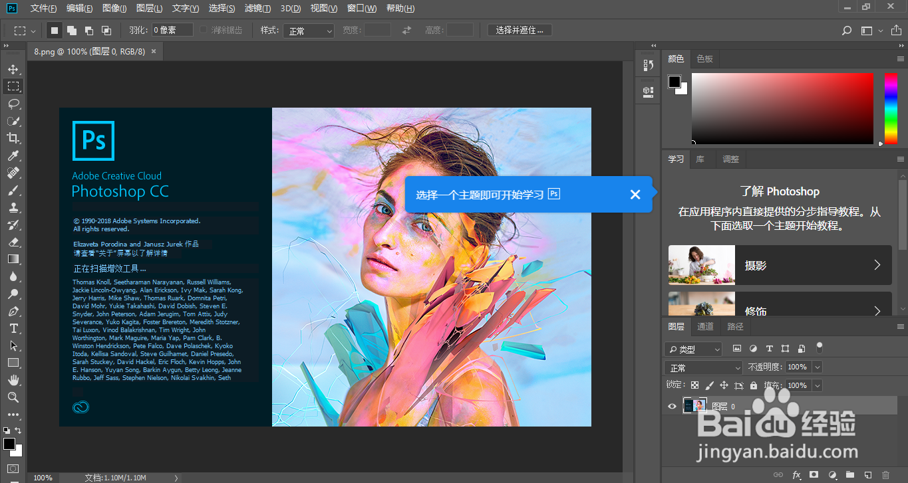Click the link layers icon
Screen dimensions: 908x483
click(x=778, y=475)
